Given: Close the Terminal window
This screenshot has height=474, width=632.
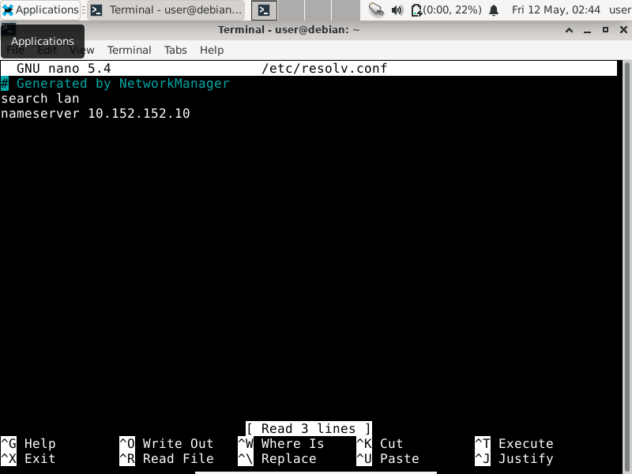Looking at the screenshot, I should (x=622, y=30).
